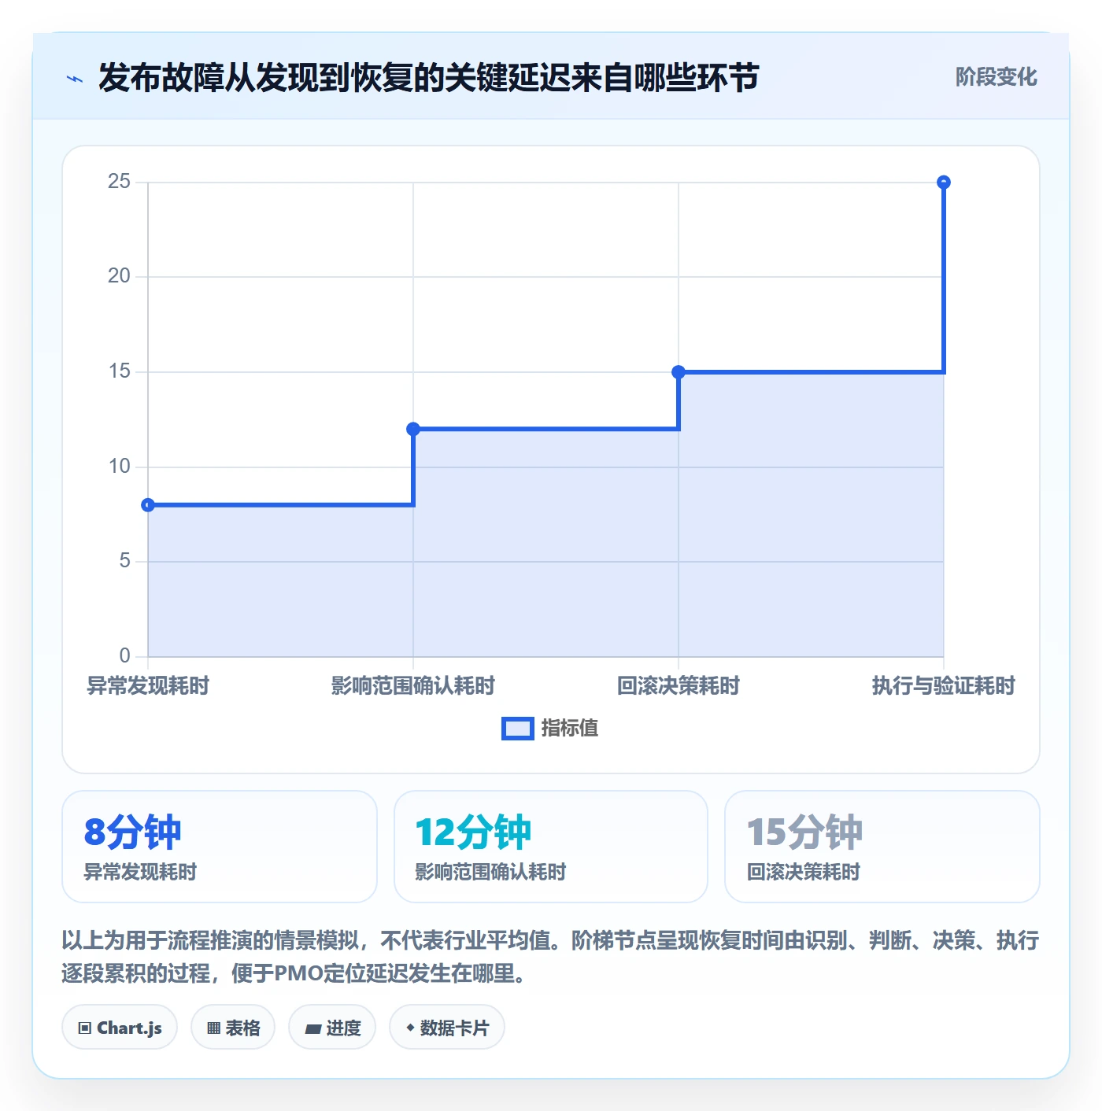Click the diamond icon in 数据卡片 tag
Viewport: 1102px width, 1111px height.
click(410, 1028)
